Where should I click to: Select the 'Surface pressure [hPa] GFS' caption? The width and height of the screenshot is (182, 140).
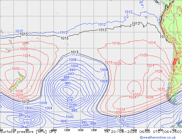pyautogui.click(x=28, y=132)
